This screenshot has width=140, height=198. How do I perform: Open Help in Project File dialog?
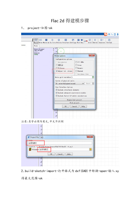pyautogui.click(x=69, y=154)
